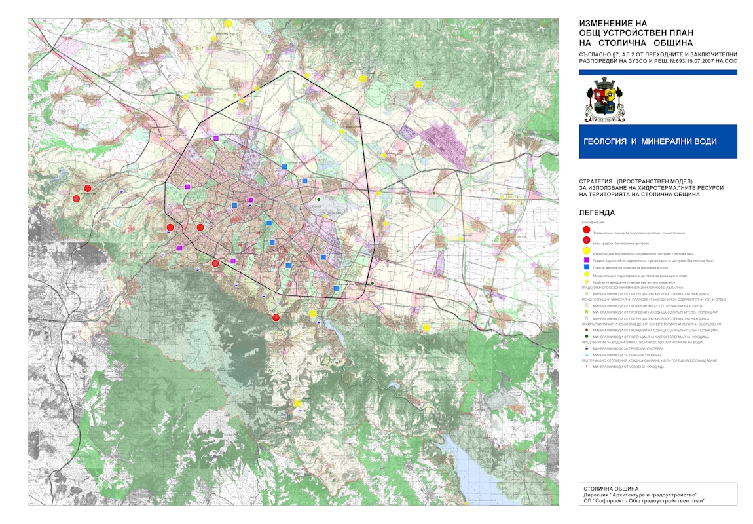Click legend label 'МИНЕРАЛНИ ВОДИ ОТ УСВОЕНИ НАХОДИЩА'
This screenshot has width=753, height=524.
628,367
